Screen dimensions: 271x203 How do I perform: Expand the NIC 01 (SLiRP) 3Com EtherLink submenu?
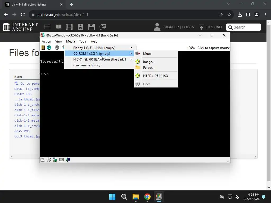click(x=99, y=59)
